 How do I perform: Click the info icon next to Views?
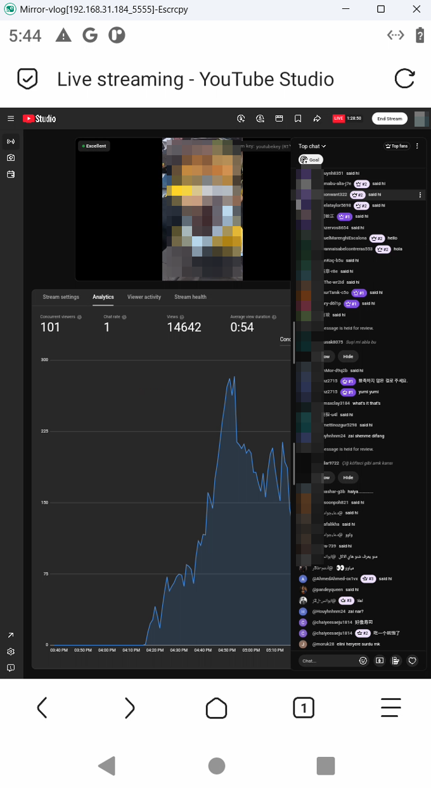point(183,317)
